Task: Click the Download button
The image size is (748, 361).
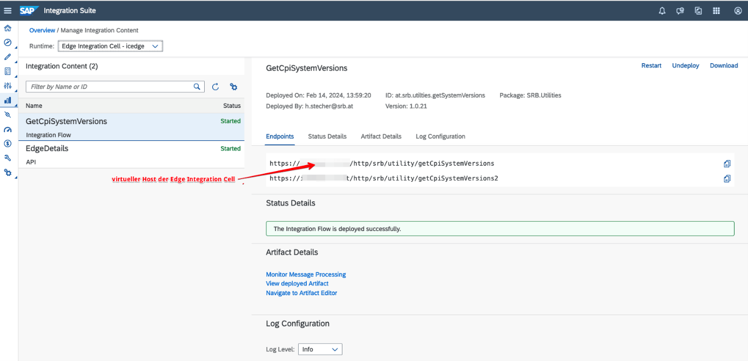Action: point(724,66)
